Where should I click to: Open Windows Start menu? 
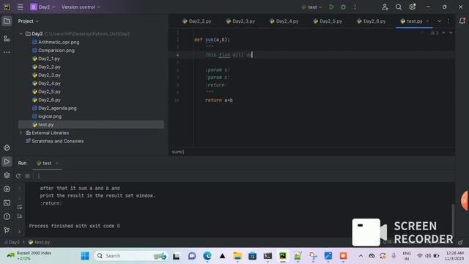(x=85, y=256)
